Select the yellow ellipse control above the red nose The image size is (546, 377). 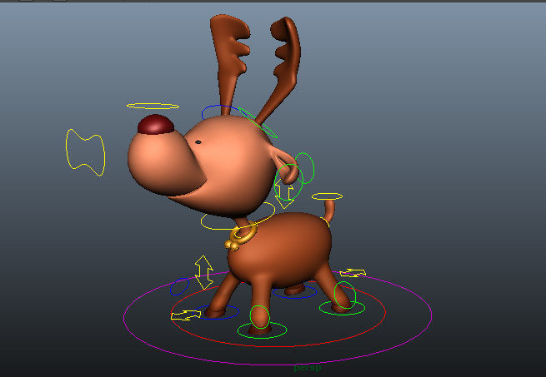tap(153, 104)
